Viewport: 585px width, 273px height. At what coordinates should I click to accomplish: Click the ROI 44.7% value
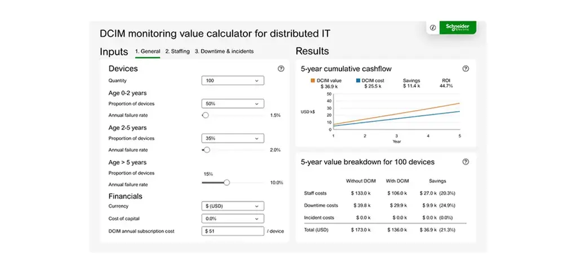pyautogui.click(x=446, y=86)
